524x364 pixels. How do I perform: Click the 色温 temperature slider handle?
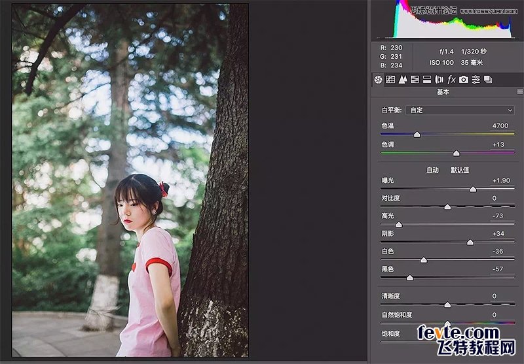coord(417,135)
